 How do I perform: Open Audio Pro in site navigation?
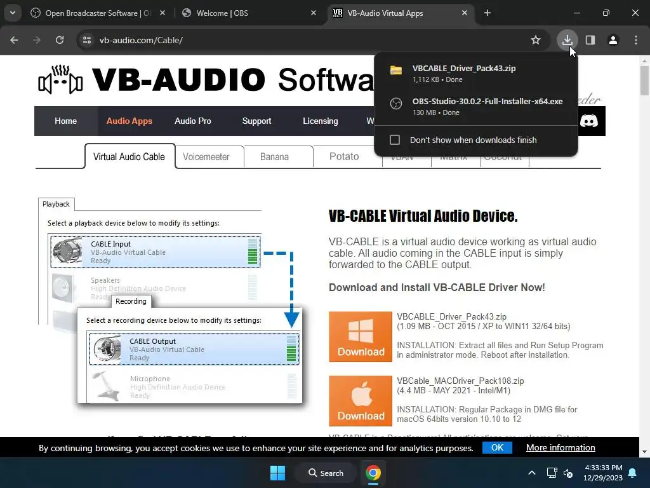(193, 121)
